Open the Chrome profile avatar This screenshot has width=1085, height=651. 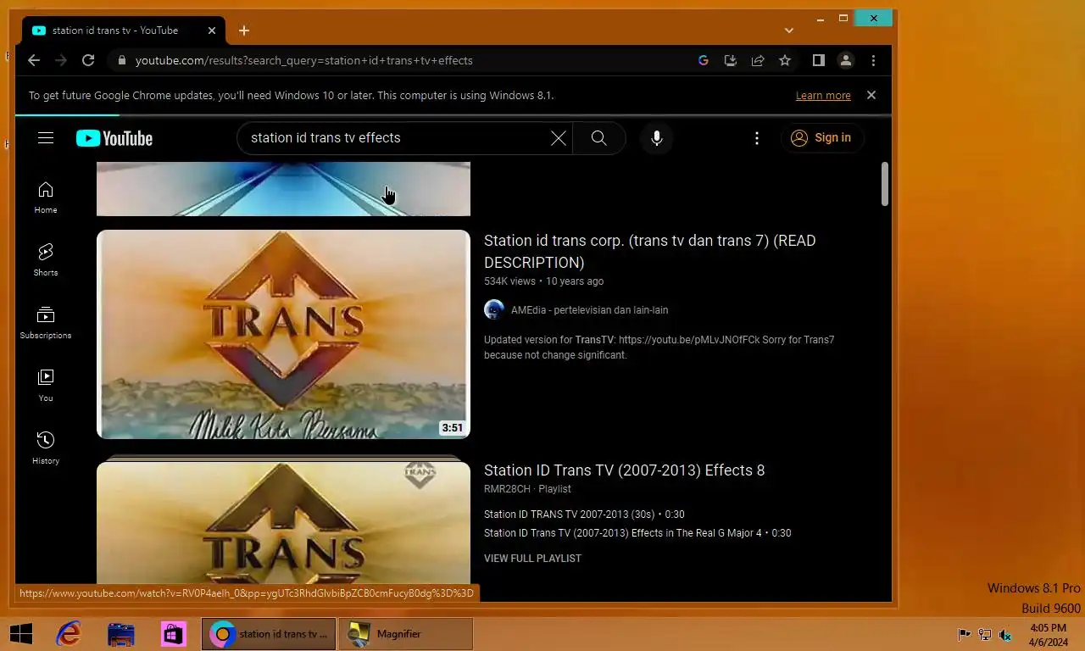click(x=846, y=60)
